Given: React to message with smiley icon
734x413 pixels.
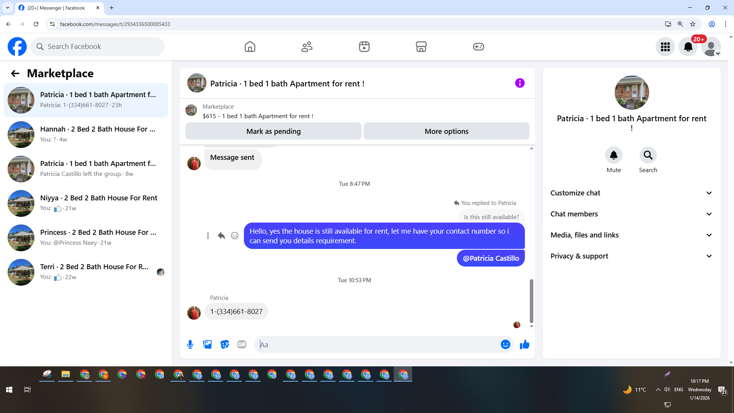Looking at the screenshot, I should pos(235,236).
